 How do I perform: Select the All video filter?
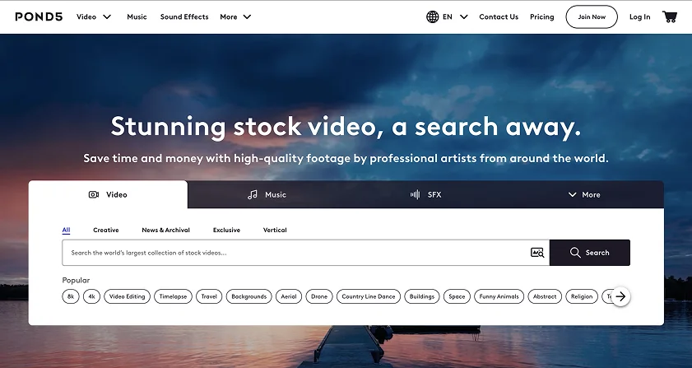(x=66, y=230)
